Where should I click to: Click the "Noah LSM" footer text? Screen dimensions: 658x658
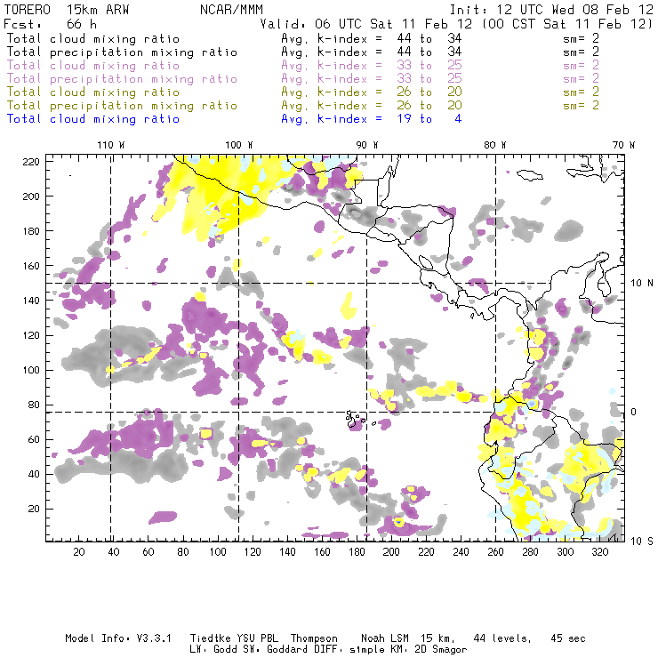(385, 638)
